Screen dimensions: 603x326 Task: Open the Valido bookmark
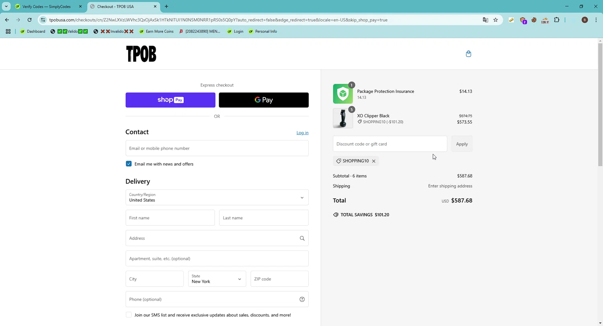70,31
